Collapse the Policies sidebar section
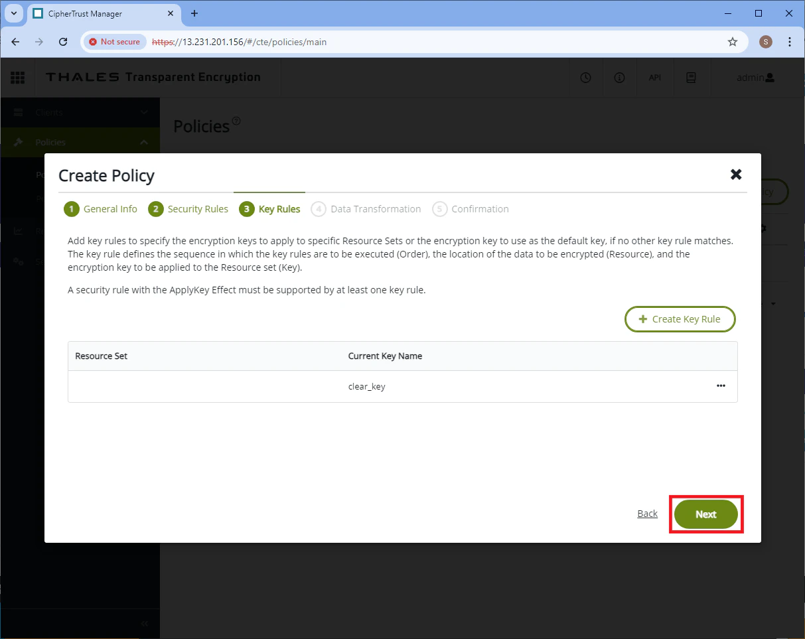The width and height of the screenshot is (805, 639). coord(144,143)
